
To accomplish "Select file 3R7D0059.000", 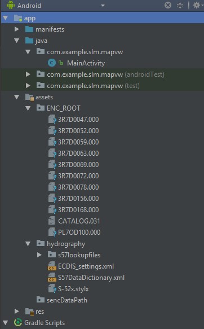I will [78, 142].
